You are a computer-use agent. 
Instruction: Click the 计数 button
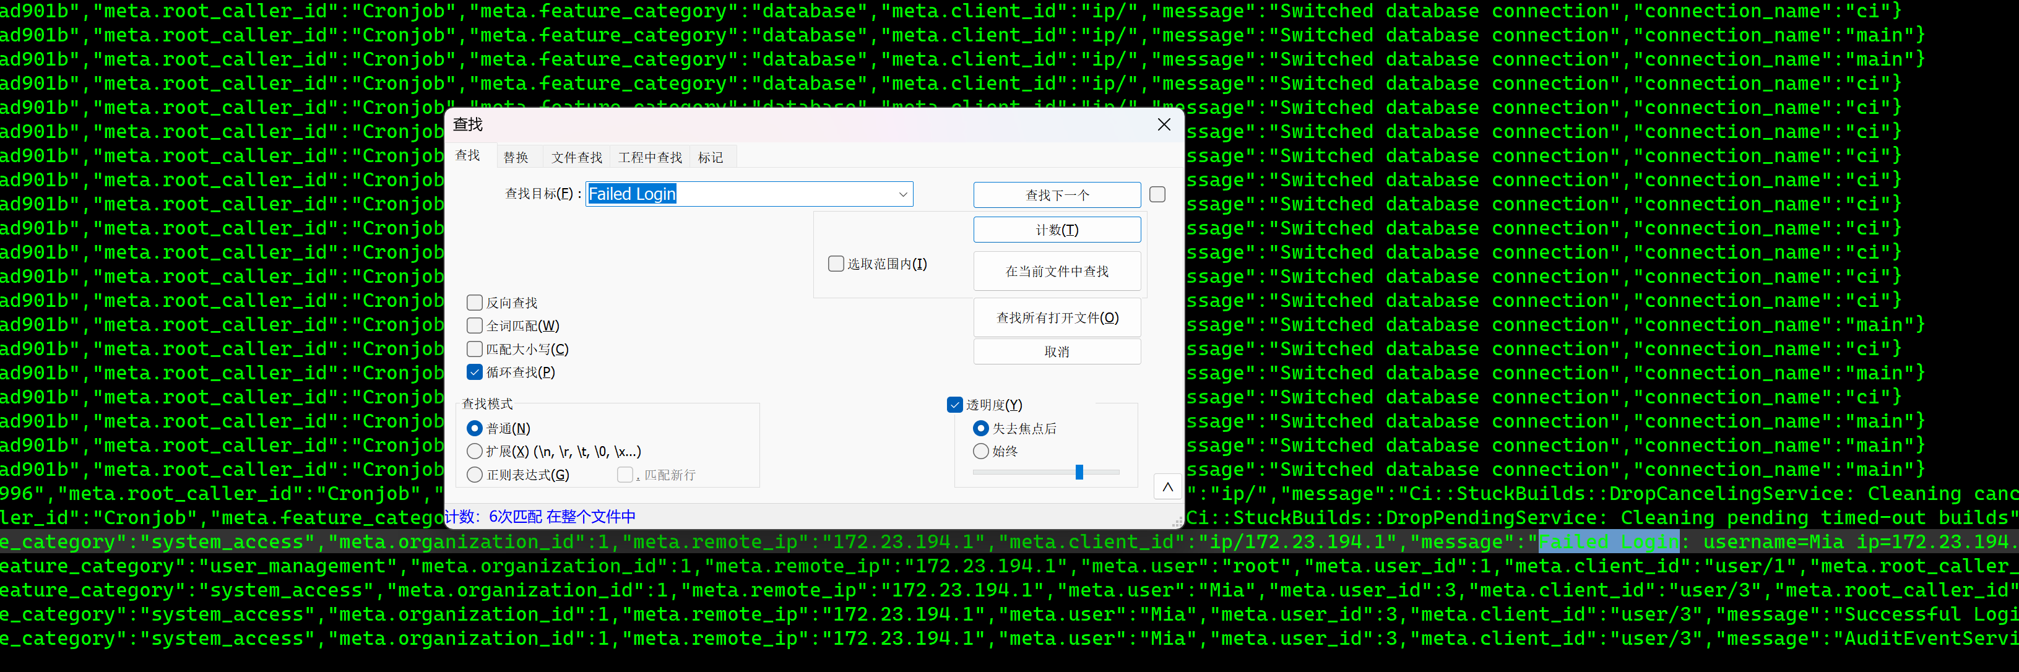click(x=1056, y=230)
